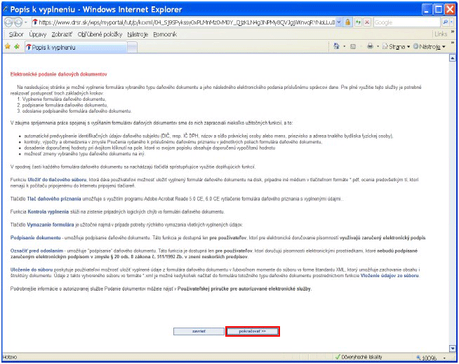This screenshot has height=364, width=459.
Task: Open the Nástroje command bar dropdown
Action: click(x=429, y=46)
